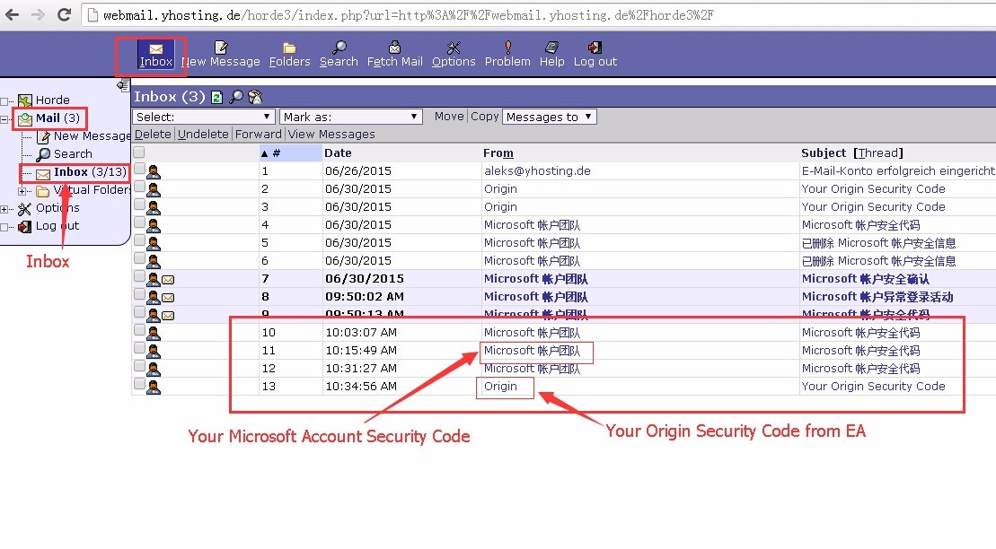Sort messages by Date column header

[x=338, y=153]
